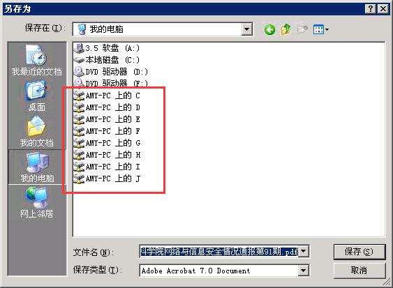Expand the 文件名 dropdown arrow
Image resolution: width=393 pixels, height=288 pixels.
(303, 251)
